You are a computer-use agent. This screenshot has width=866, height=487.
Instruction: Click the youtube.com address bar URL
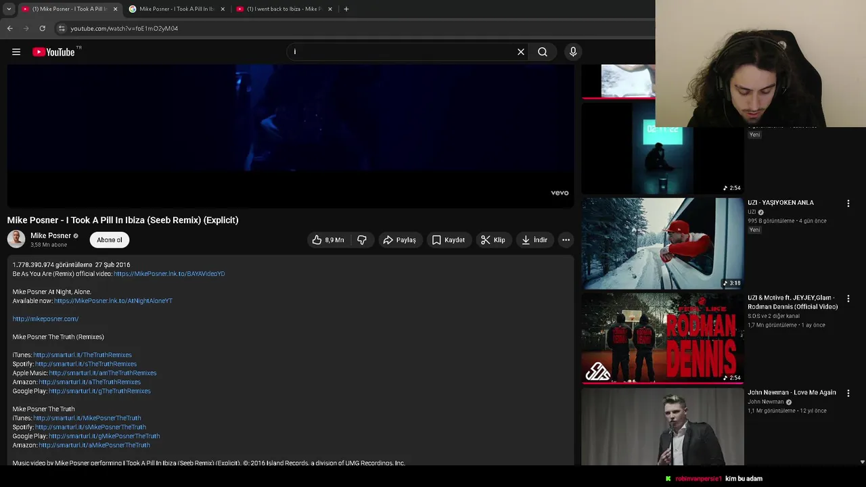(124, 28)
